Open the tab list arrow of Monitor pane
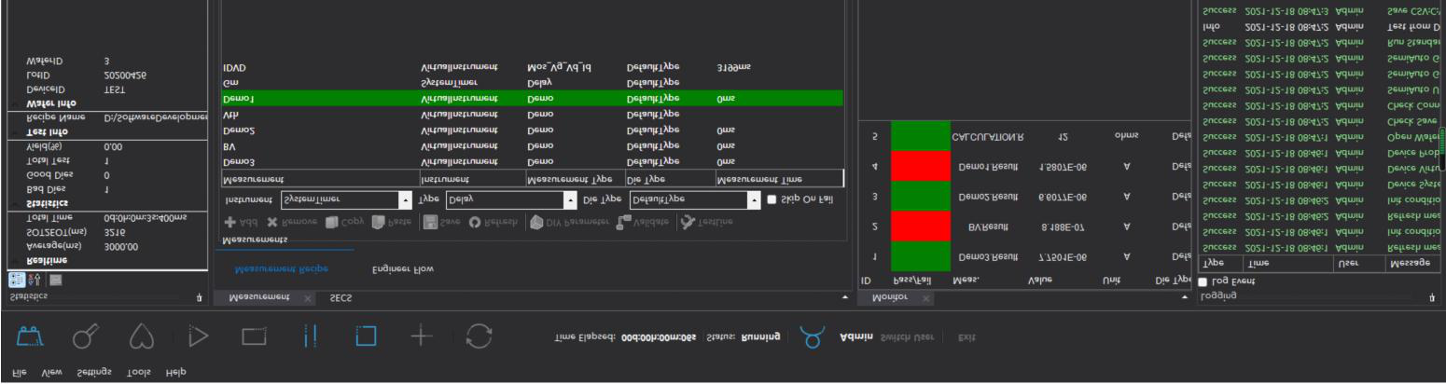This screenshot has height=384, width=1446. click(1185, 298)
